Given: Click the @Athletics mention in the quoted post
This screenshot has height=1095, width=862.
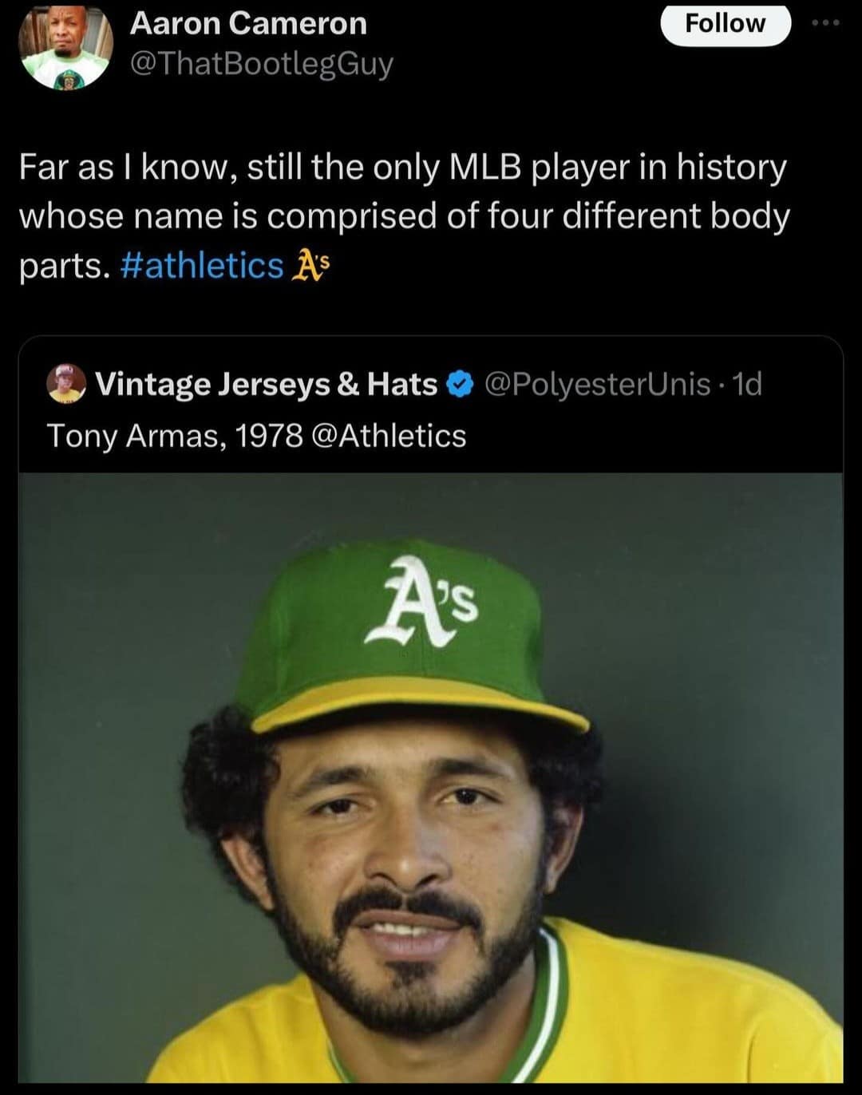Looking at the screenshot, I should coord(392,436).
